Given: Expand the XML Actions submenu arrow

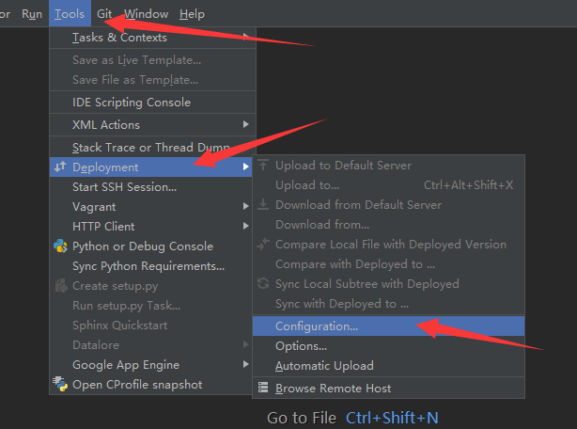Looking at the screenshot, I should click(246, 124).
